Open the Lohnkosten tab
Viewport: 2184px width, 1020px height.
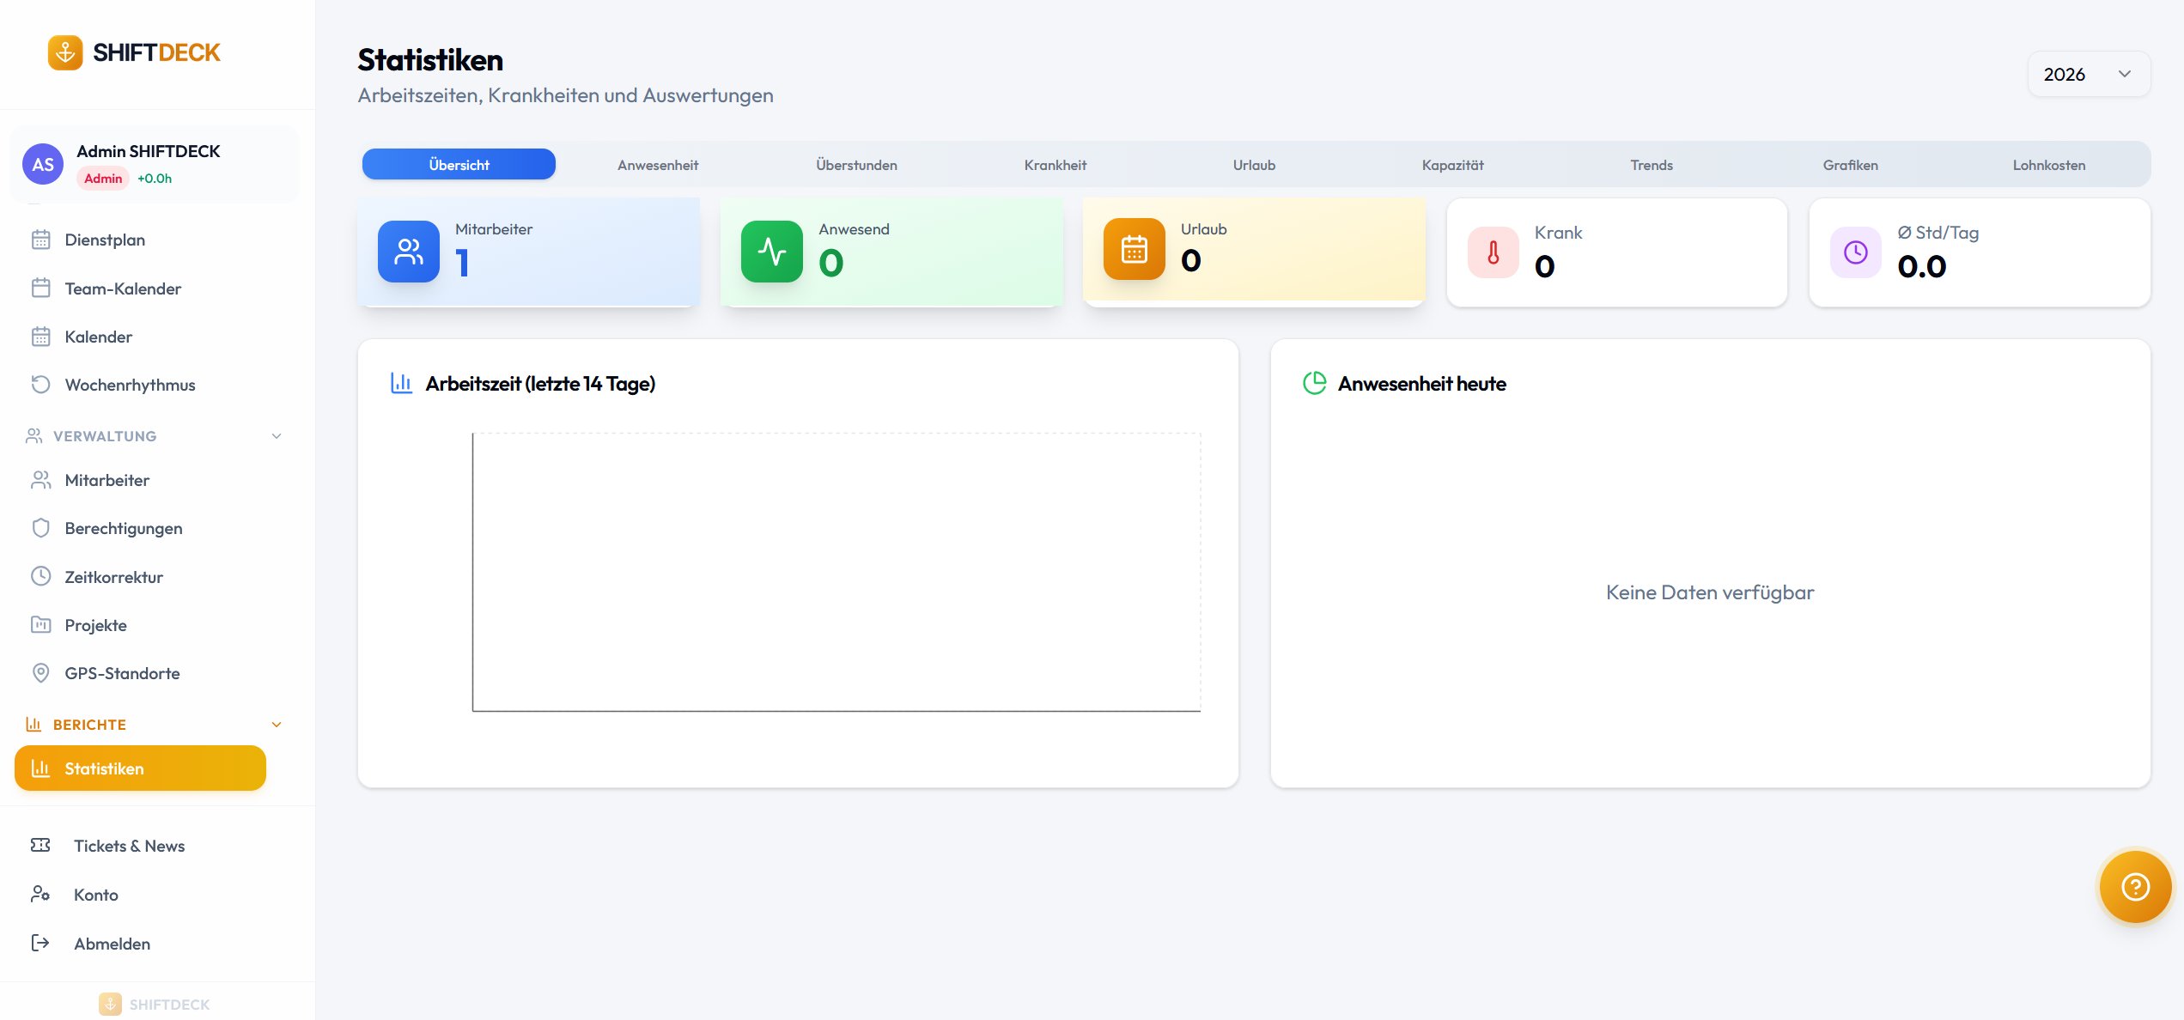pyautogui.click(x=2048, y=165)
